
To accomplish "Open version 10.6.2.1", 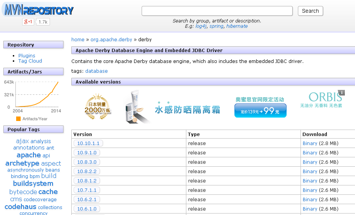I will (87, 199).
